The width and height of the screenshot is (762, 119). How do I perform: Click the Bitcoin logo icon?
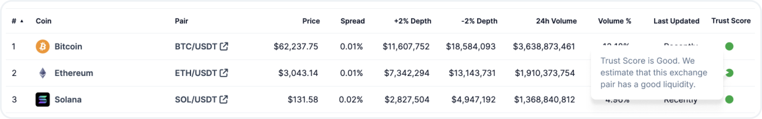[x=43, y=46]
